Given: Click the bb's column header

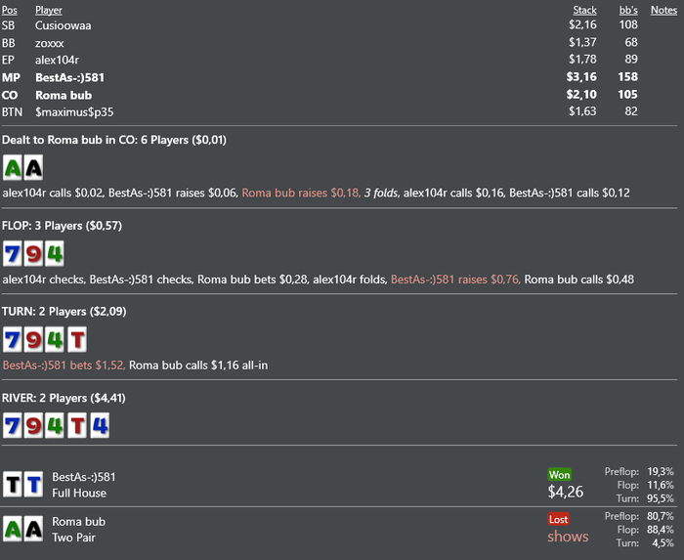Looking at the screenshot, I should pyautogui.click(x=628, y=10).
